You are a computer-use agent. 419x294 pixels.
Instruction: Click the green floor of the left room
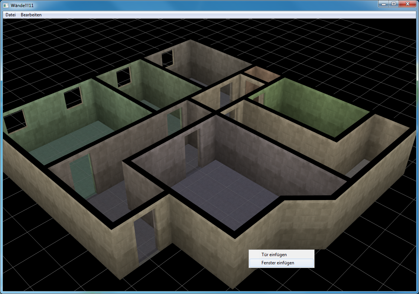[71, 141]
